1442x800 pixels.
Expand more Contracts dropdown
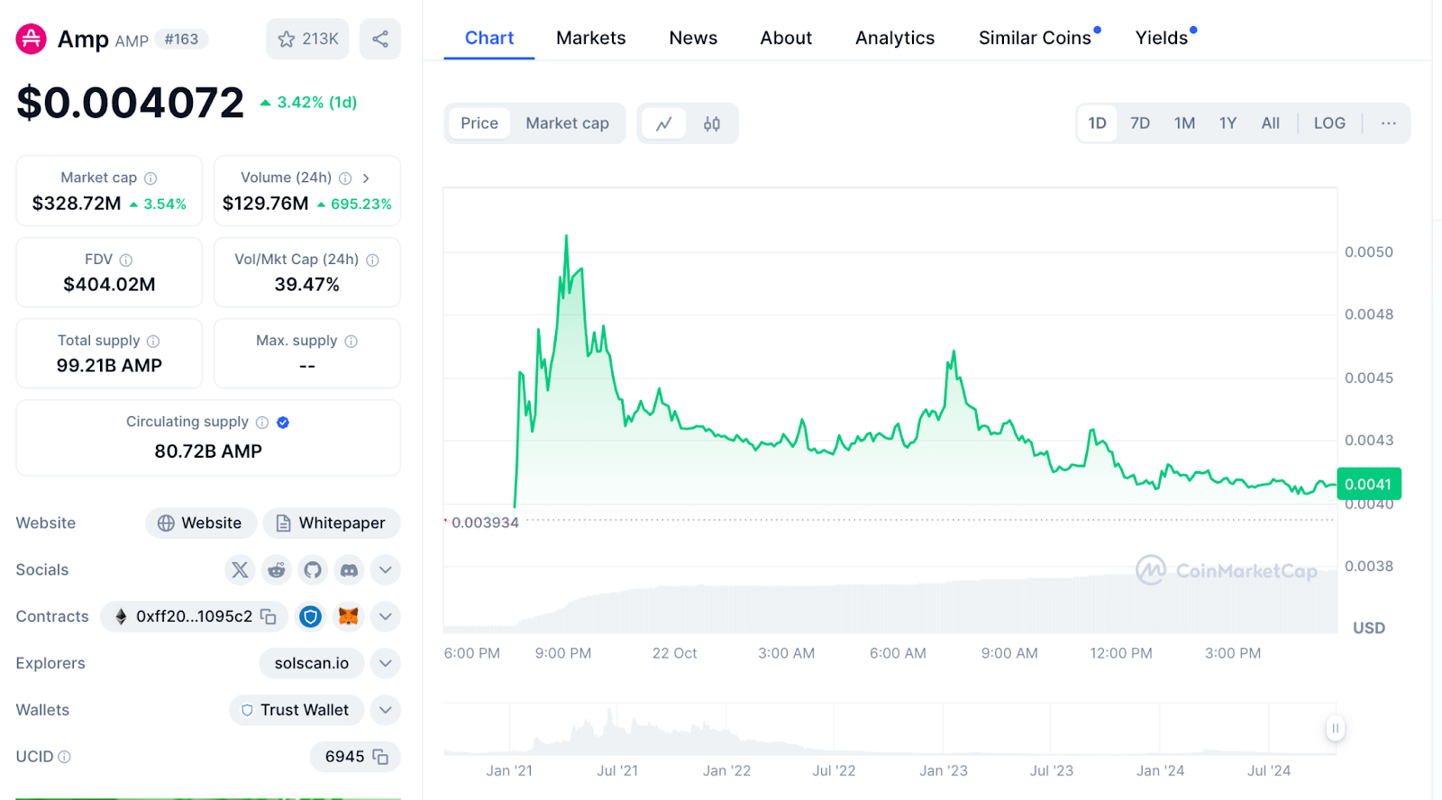pyautogui.click(x=385, y=616)
